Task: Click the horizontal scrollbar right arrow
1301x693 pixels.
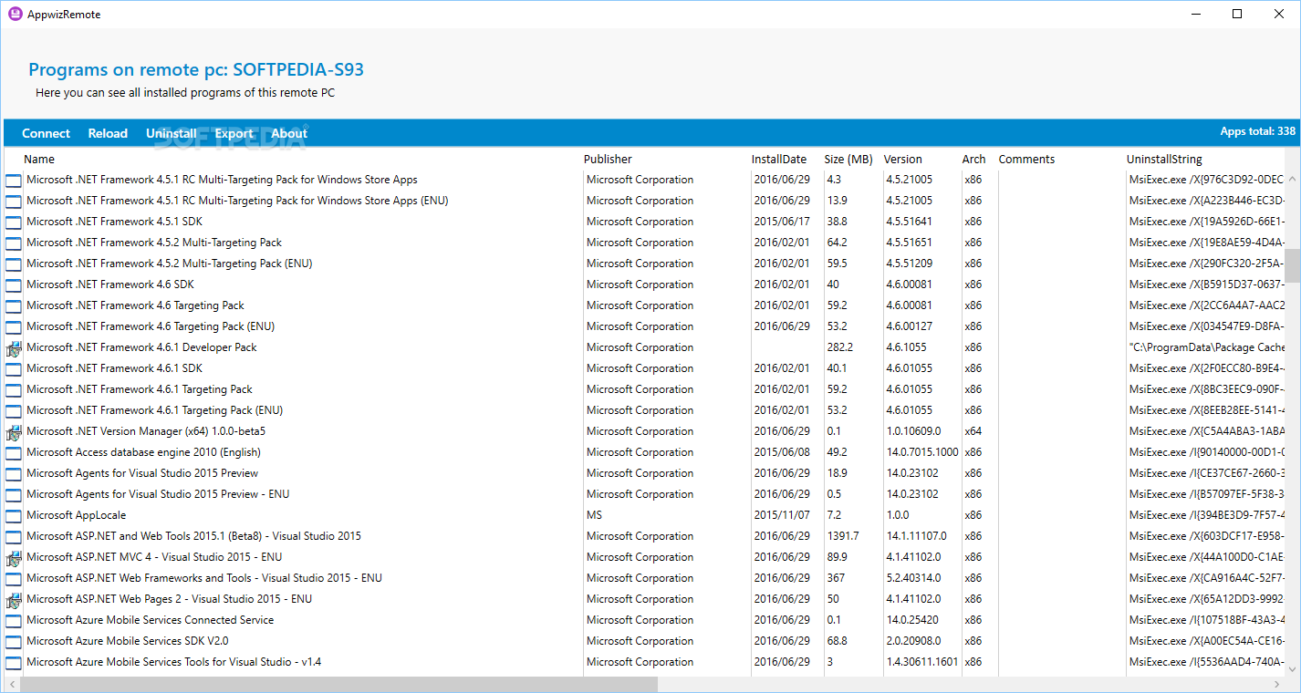Action: [x=1276, y=684]
